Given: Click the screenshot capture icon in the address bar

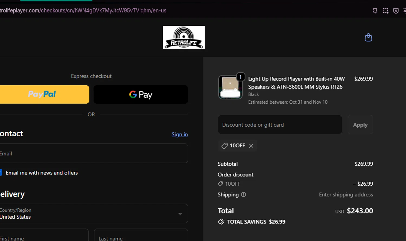Looking at the screenshot, I should coord(385,11).
